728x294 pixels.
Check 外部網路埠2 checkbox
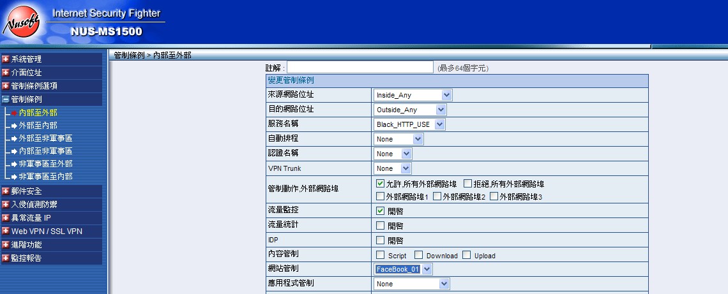tap(437, 196)
